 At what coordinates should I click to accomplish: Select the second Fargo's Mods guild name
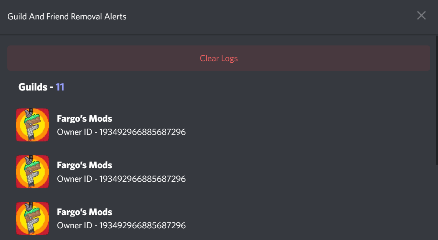tap(84, 165)
